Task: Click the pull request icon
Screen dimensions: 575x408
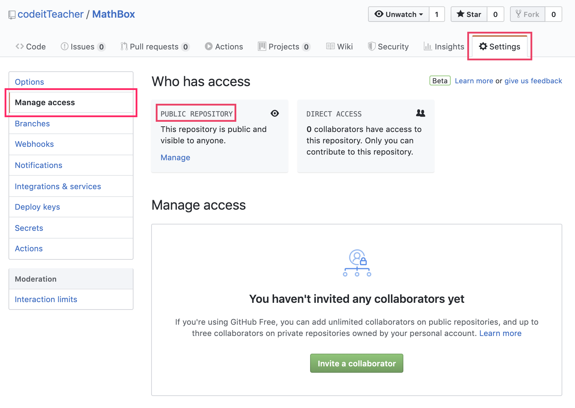Action: (x=124, y=46)
